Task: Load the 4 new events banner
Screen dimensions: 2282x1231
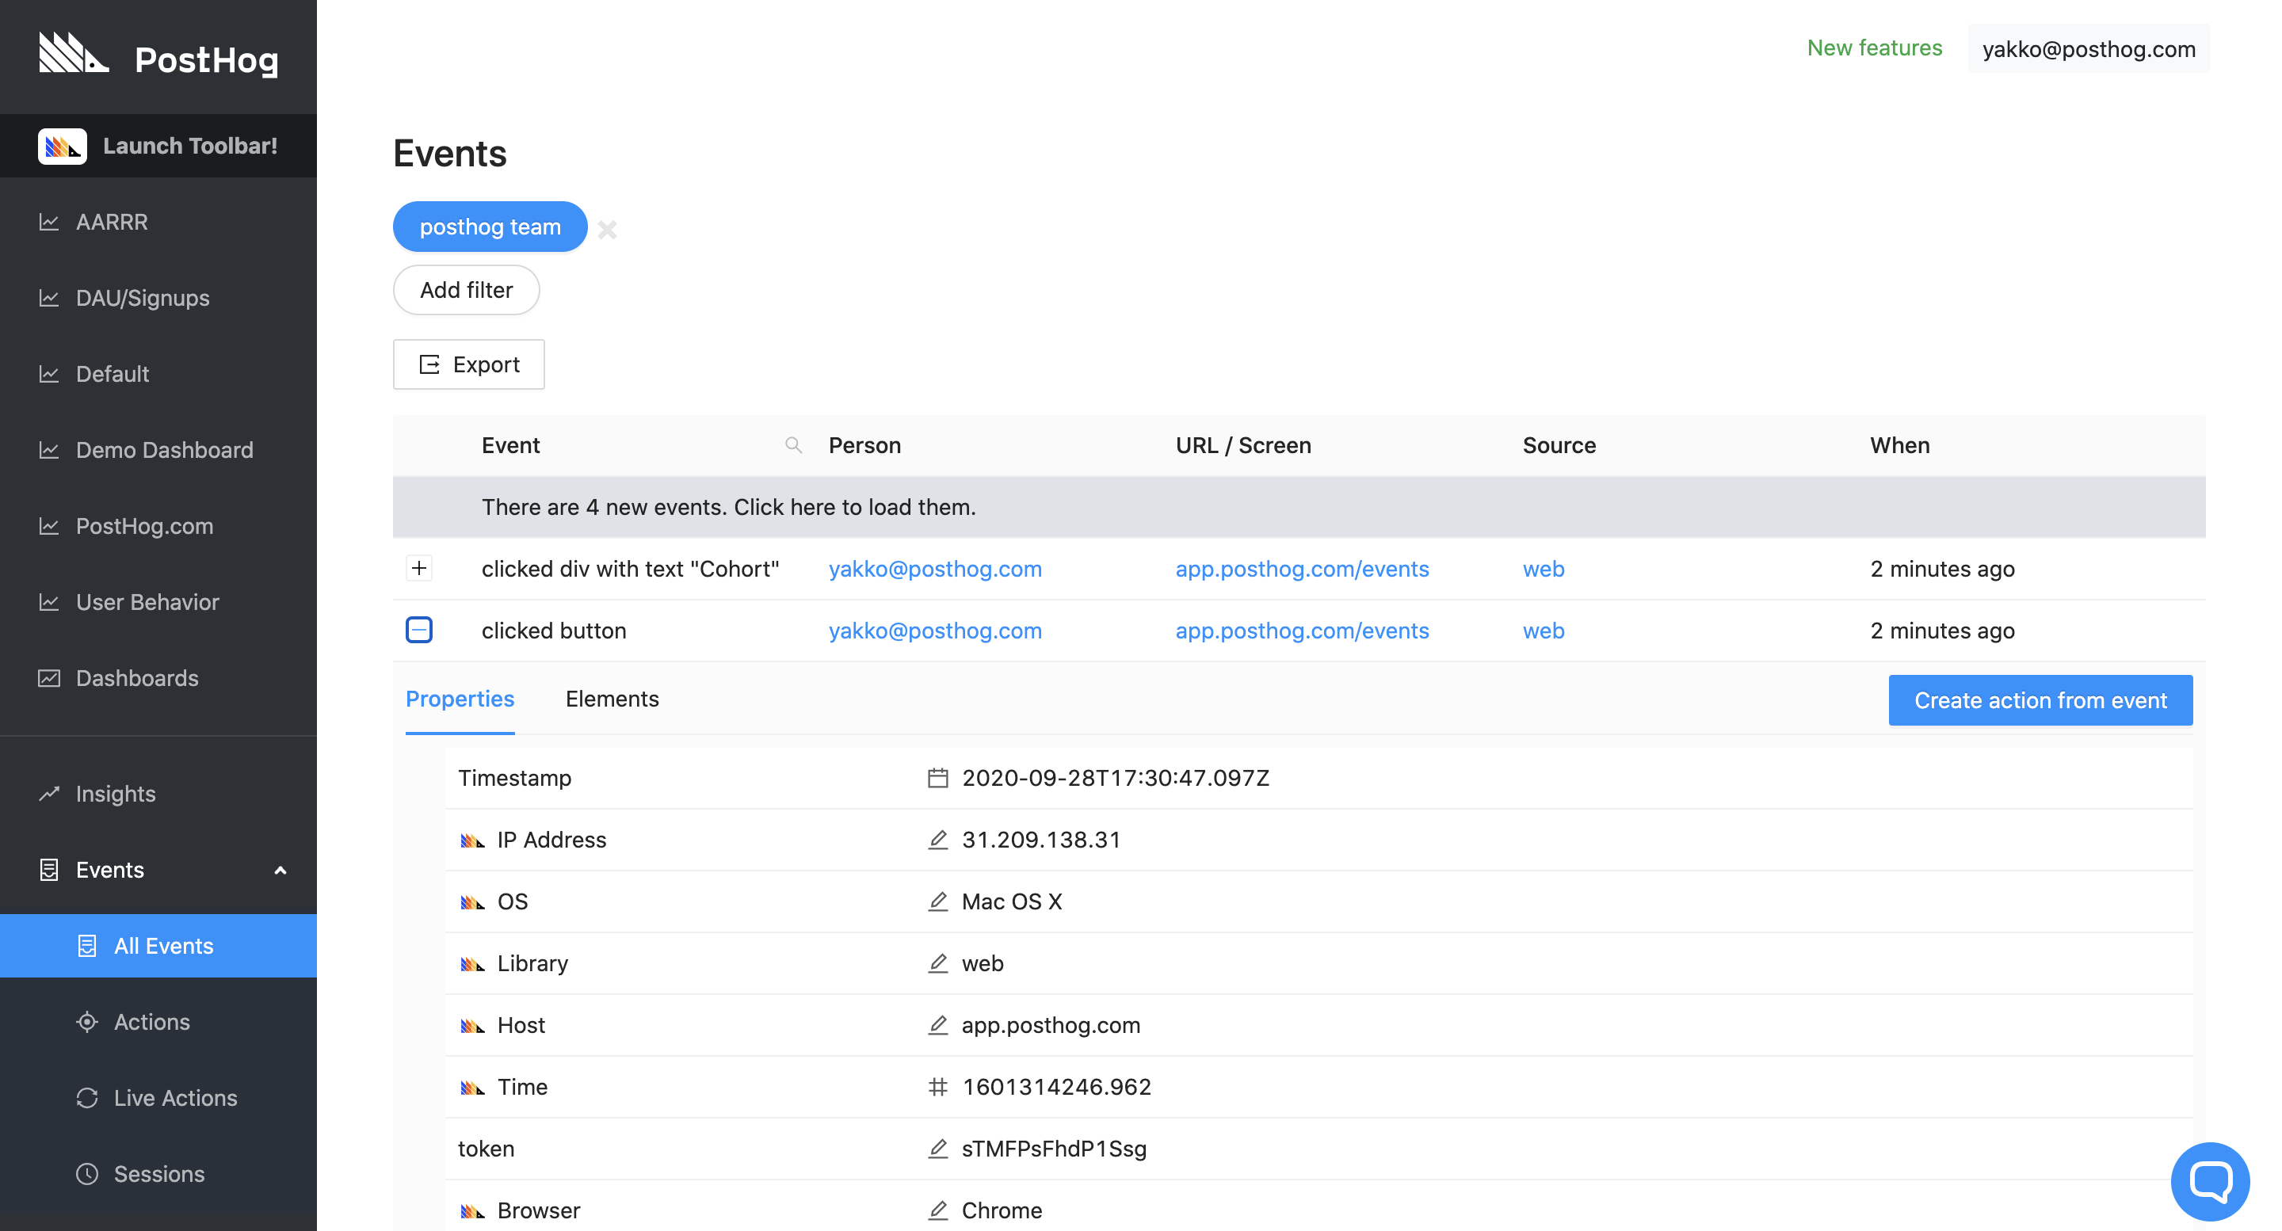Action: coord(728,506)
